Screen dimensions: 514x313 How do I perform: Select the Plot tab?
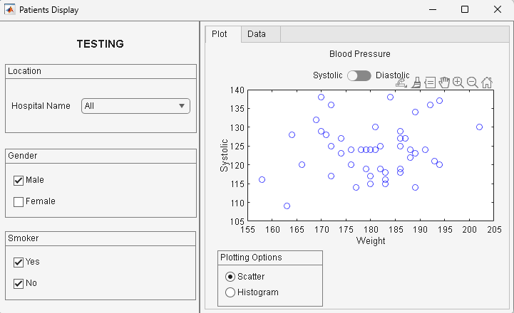tap(220, 34)
